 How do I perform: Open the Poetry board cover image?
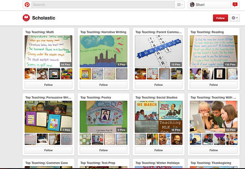(x=103, y=117)
